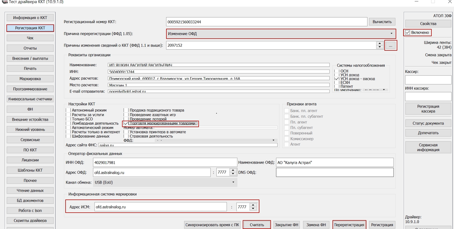The height and width of the screenshot is (229, 454).
Task: Open the Отчеты tab
Action: [x=30, y=48]
